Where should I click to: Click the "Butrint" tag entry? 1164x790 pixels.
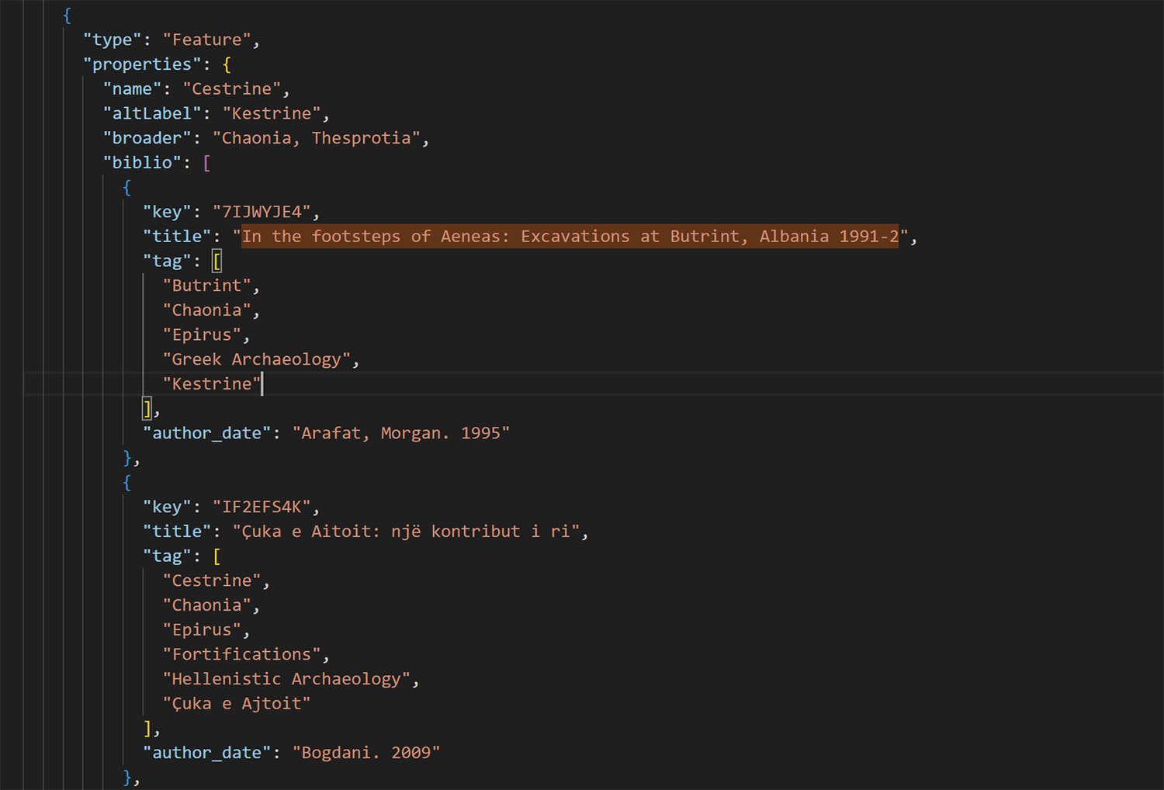pos(206,286)
